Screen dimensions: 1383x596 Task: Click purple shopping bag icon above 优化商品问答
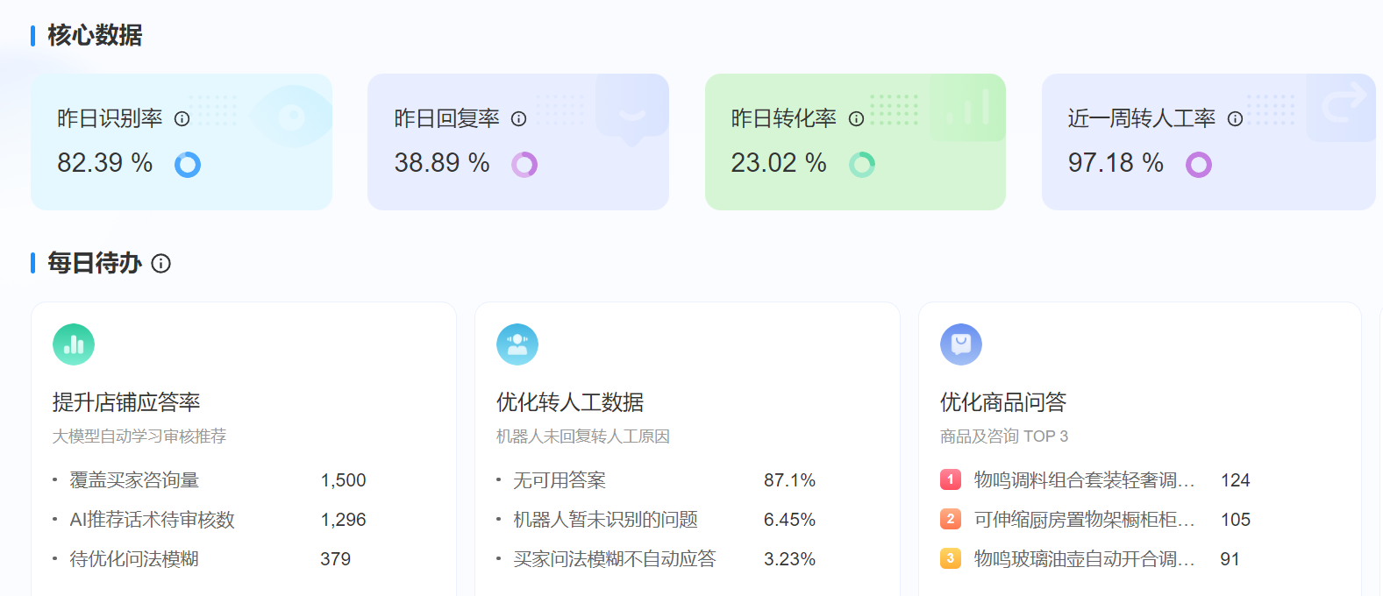point(961,344)
